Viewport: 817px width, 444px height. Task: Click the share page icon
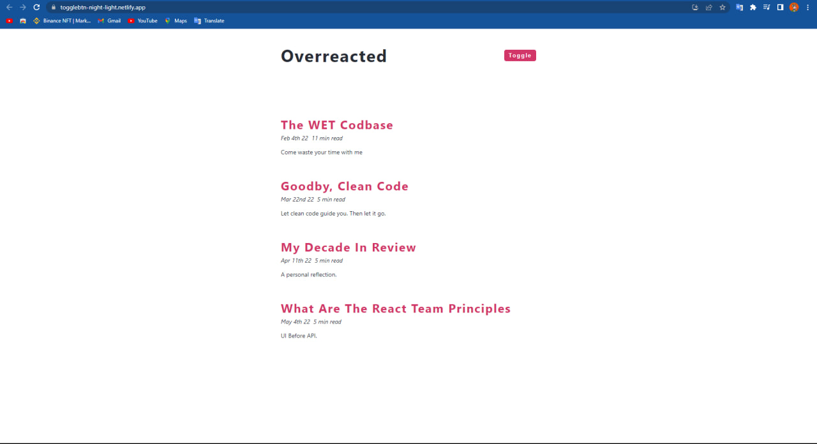pos(708,7)
